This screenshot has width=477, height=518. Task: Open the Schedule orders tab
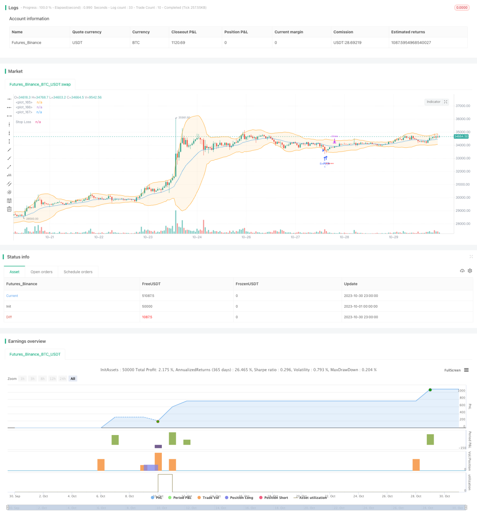[x=78, y=272]
